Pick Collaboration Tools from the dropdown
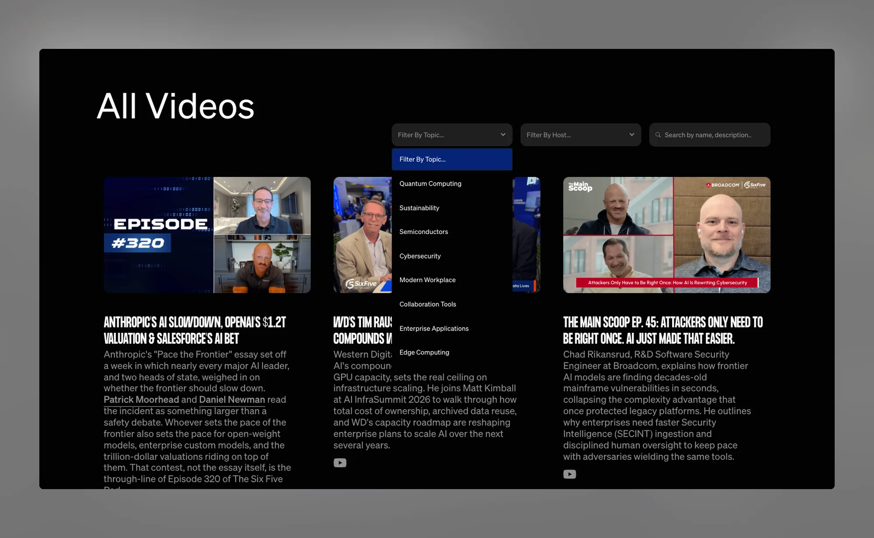 (452, 304)
